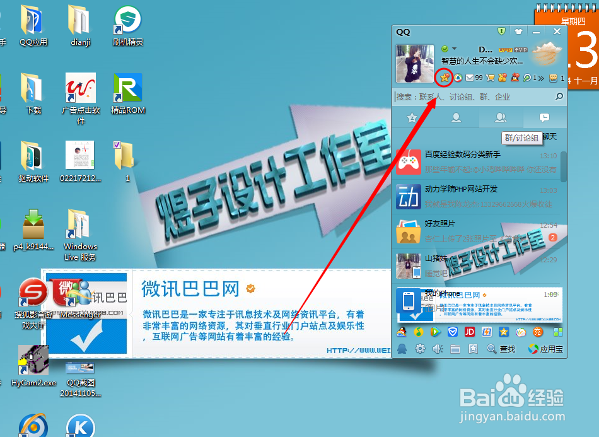Expand more header icons with double chevron

(541, 78)
